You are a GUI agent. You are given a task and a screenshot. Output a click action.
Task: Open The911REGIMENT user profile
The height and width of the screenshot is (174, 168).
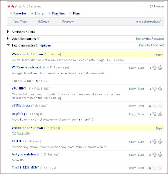[25, 167]
